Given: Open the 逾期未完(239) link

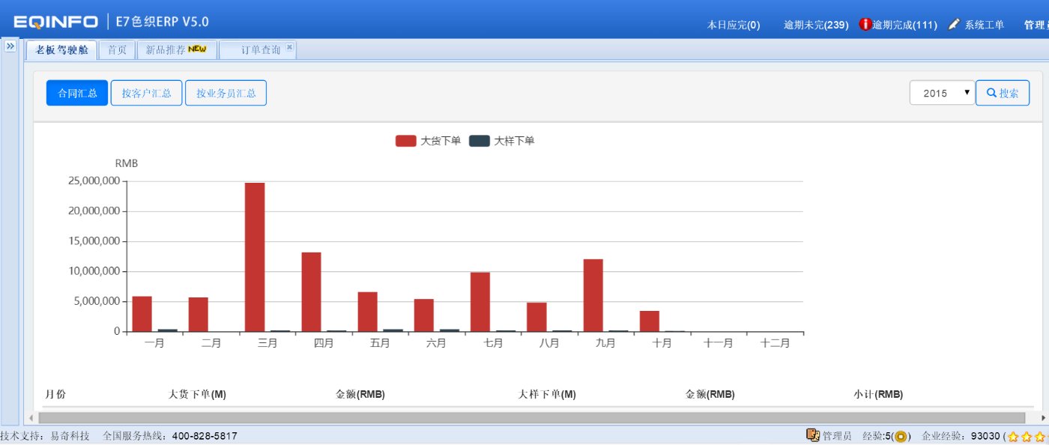Looking at the screenshot, I should pyautogui.click(x=816, y=25).
